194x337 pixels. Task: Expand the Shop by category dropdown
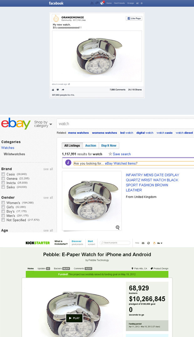click(43, 124)
